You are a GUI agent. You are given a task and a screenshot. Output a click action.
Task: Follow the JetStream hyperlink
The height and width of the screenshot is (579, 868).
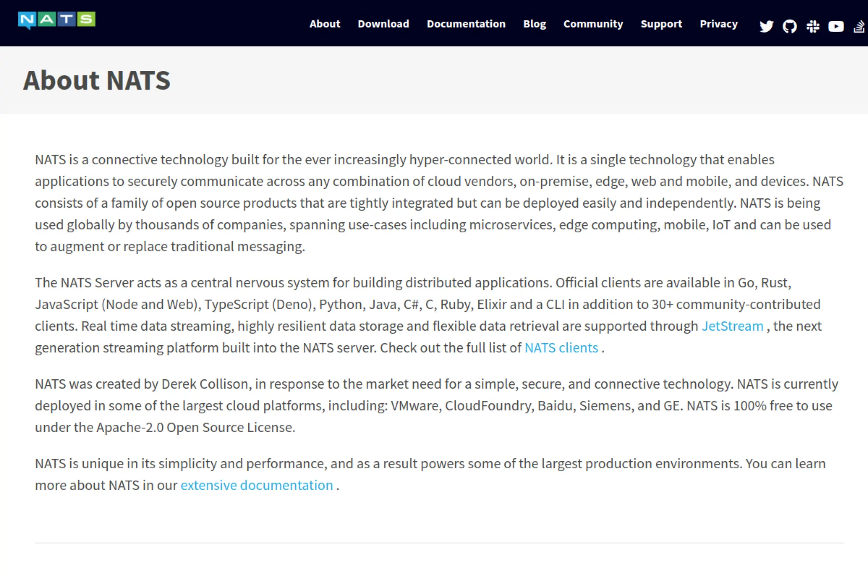(732, 326)
